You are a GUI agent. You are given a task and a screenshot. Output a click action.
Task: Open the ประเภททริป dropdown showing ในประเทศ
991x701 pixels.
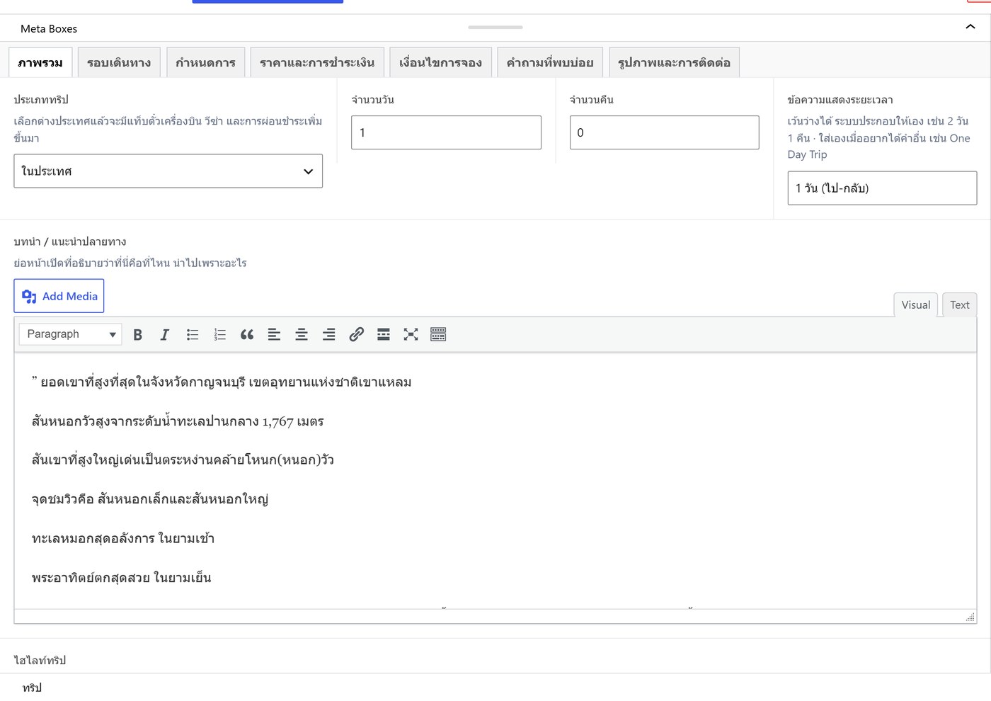168,171
